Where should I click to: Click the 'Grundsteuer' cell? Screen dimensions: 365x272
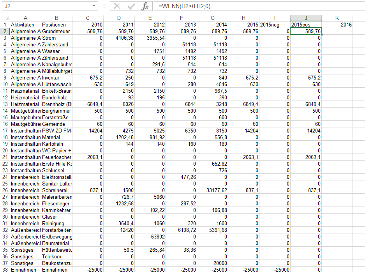click(x=56, y=31)
